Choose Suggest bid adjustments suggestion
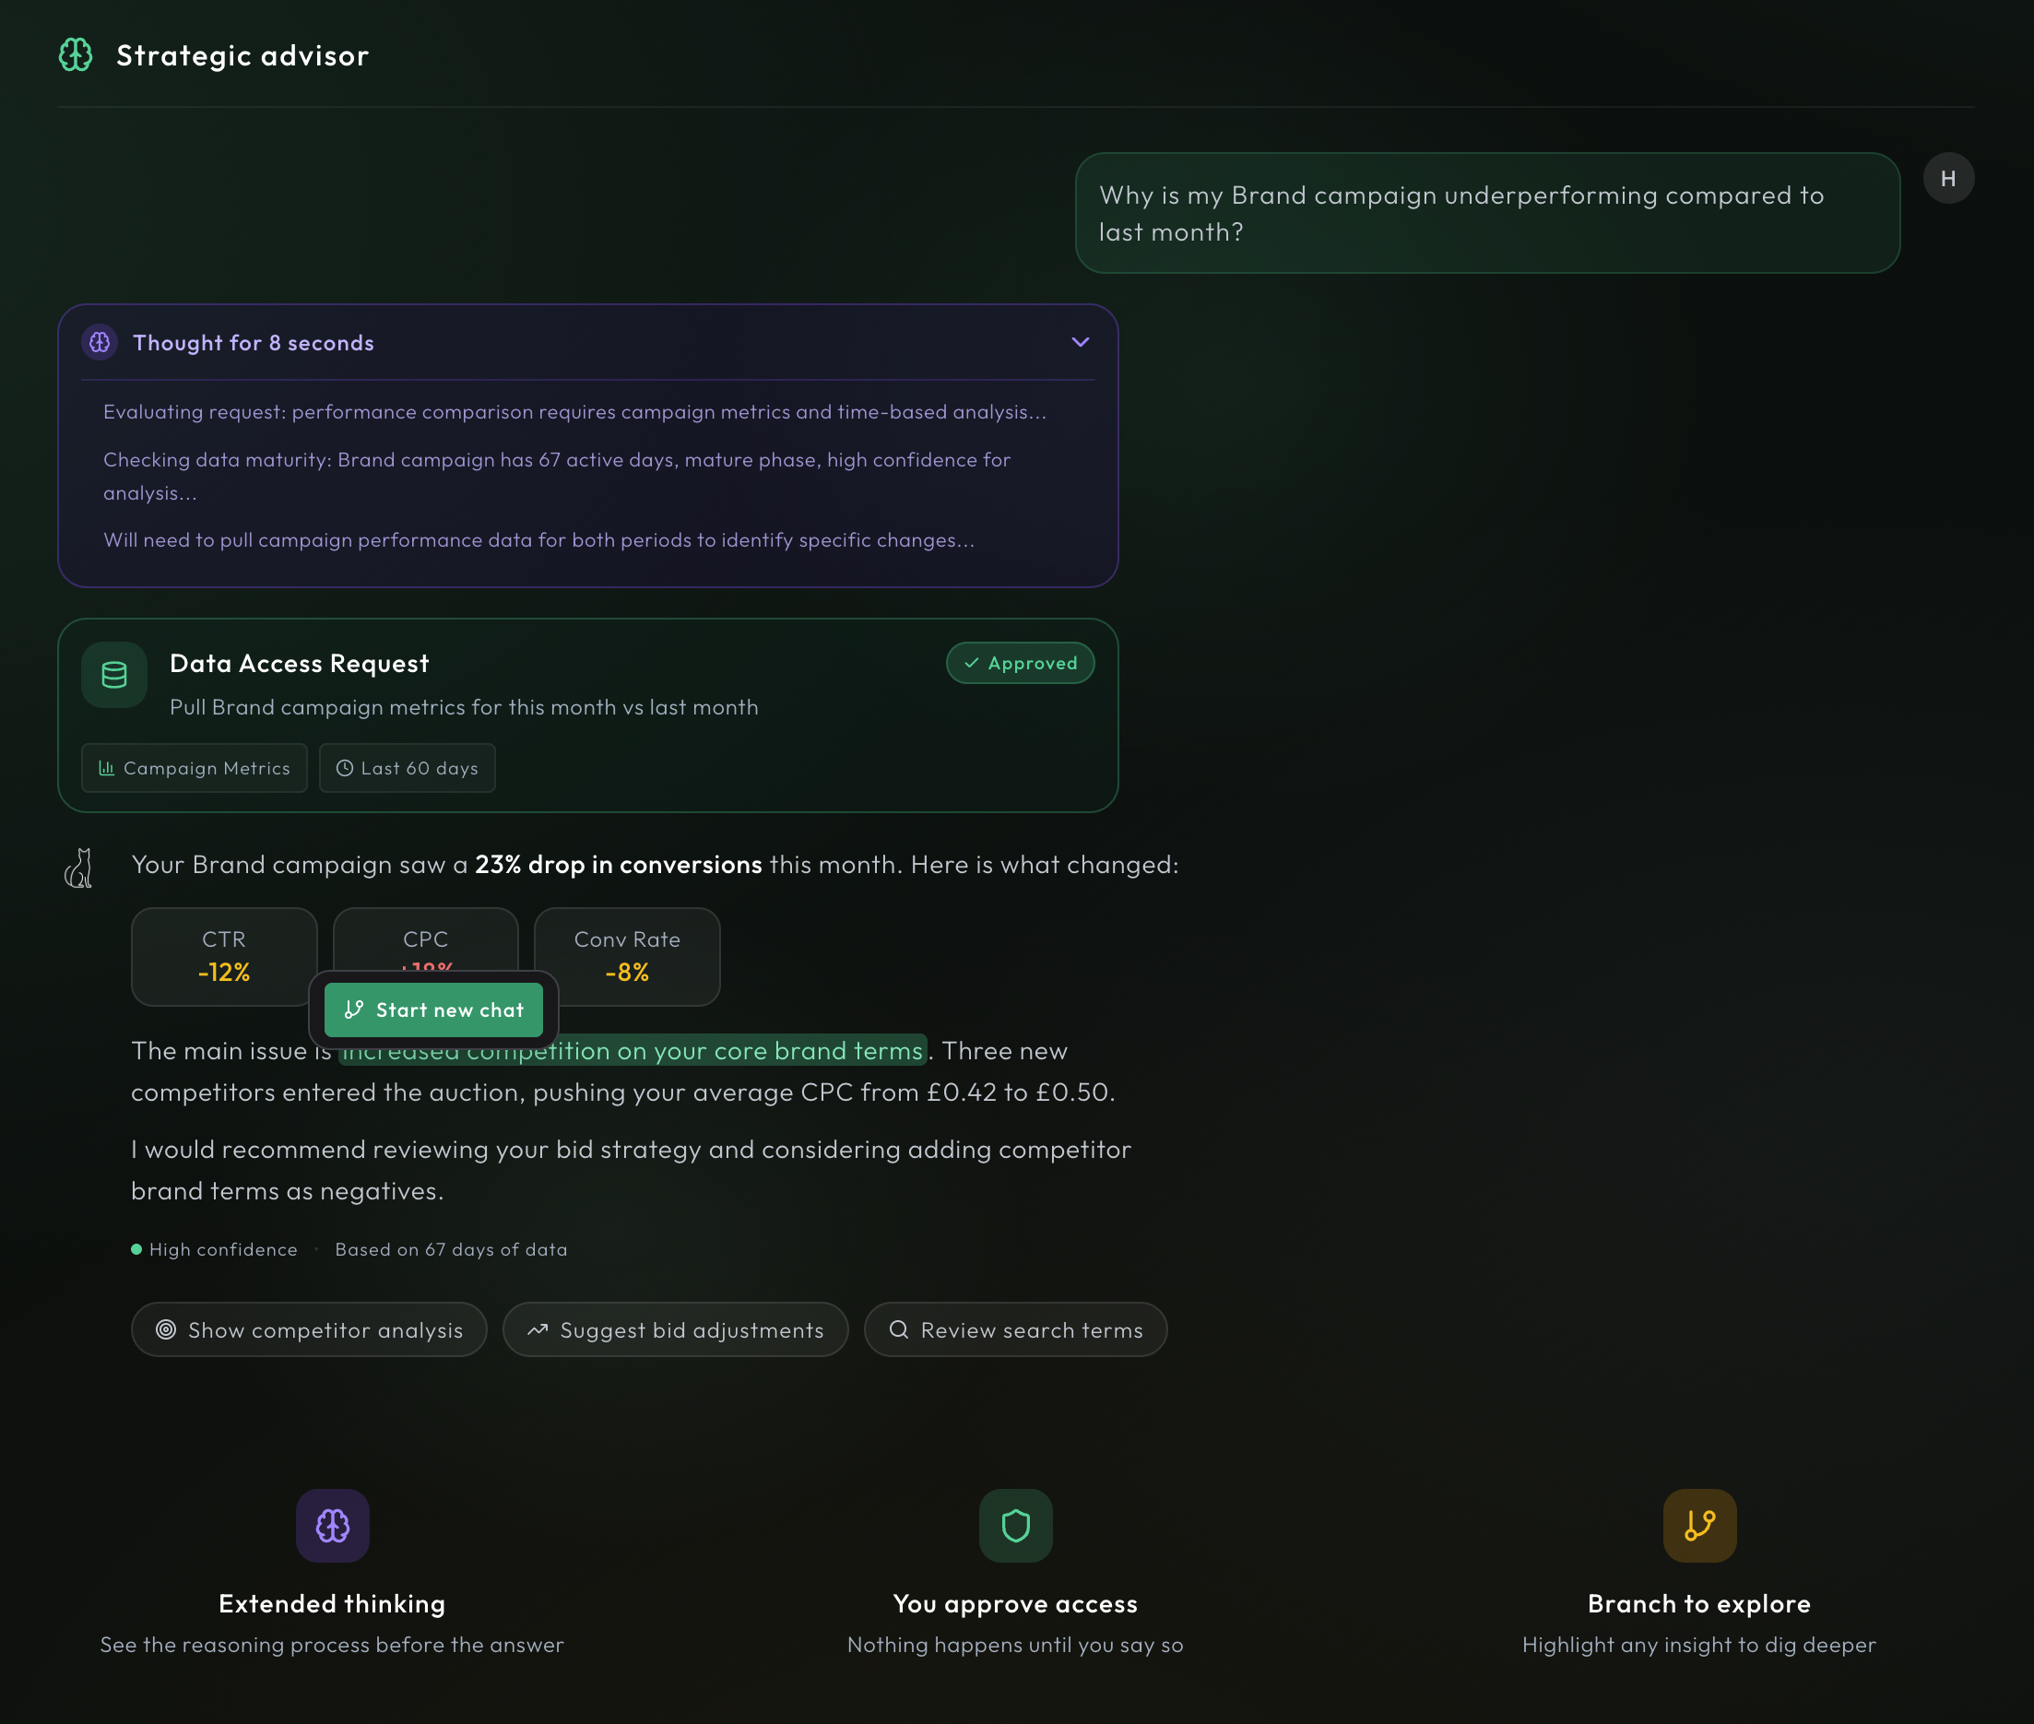2034x1724 pixels. (x=676, y=1329)
